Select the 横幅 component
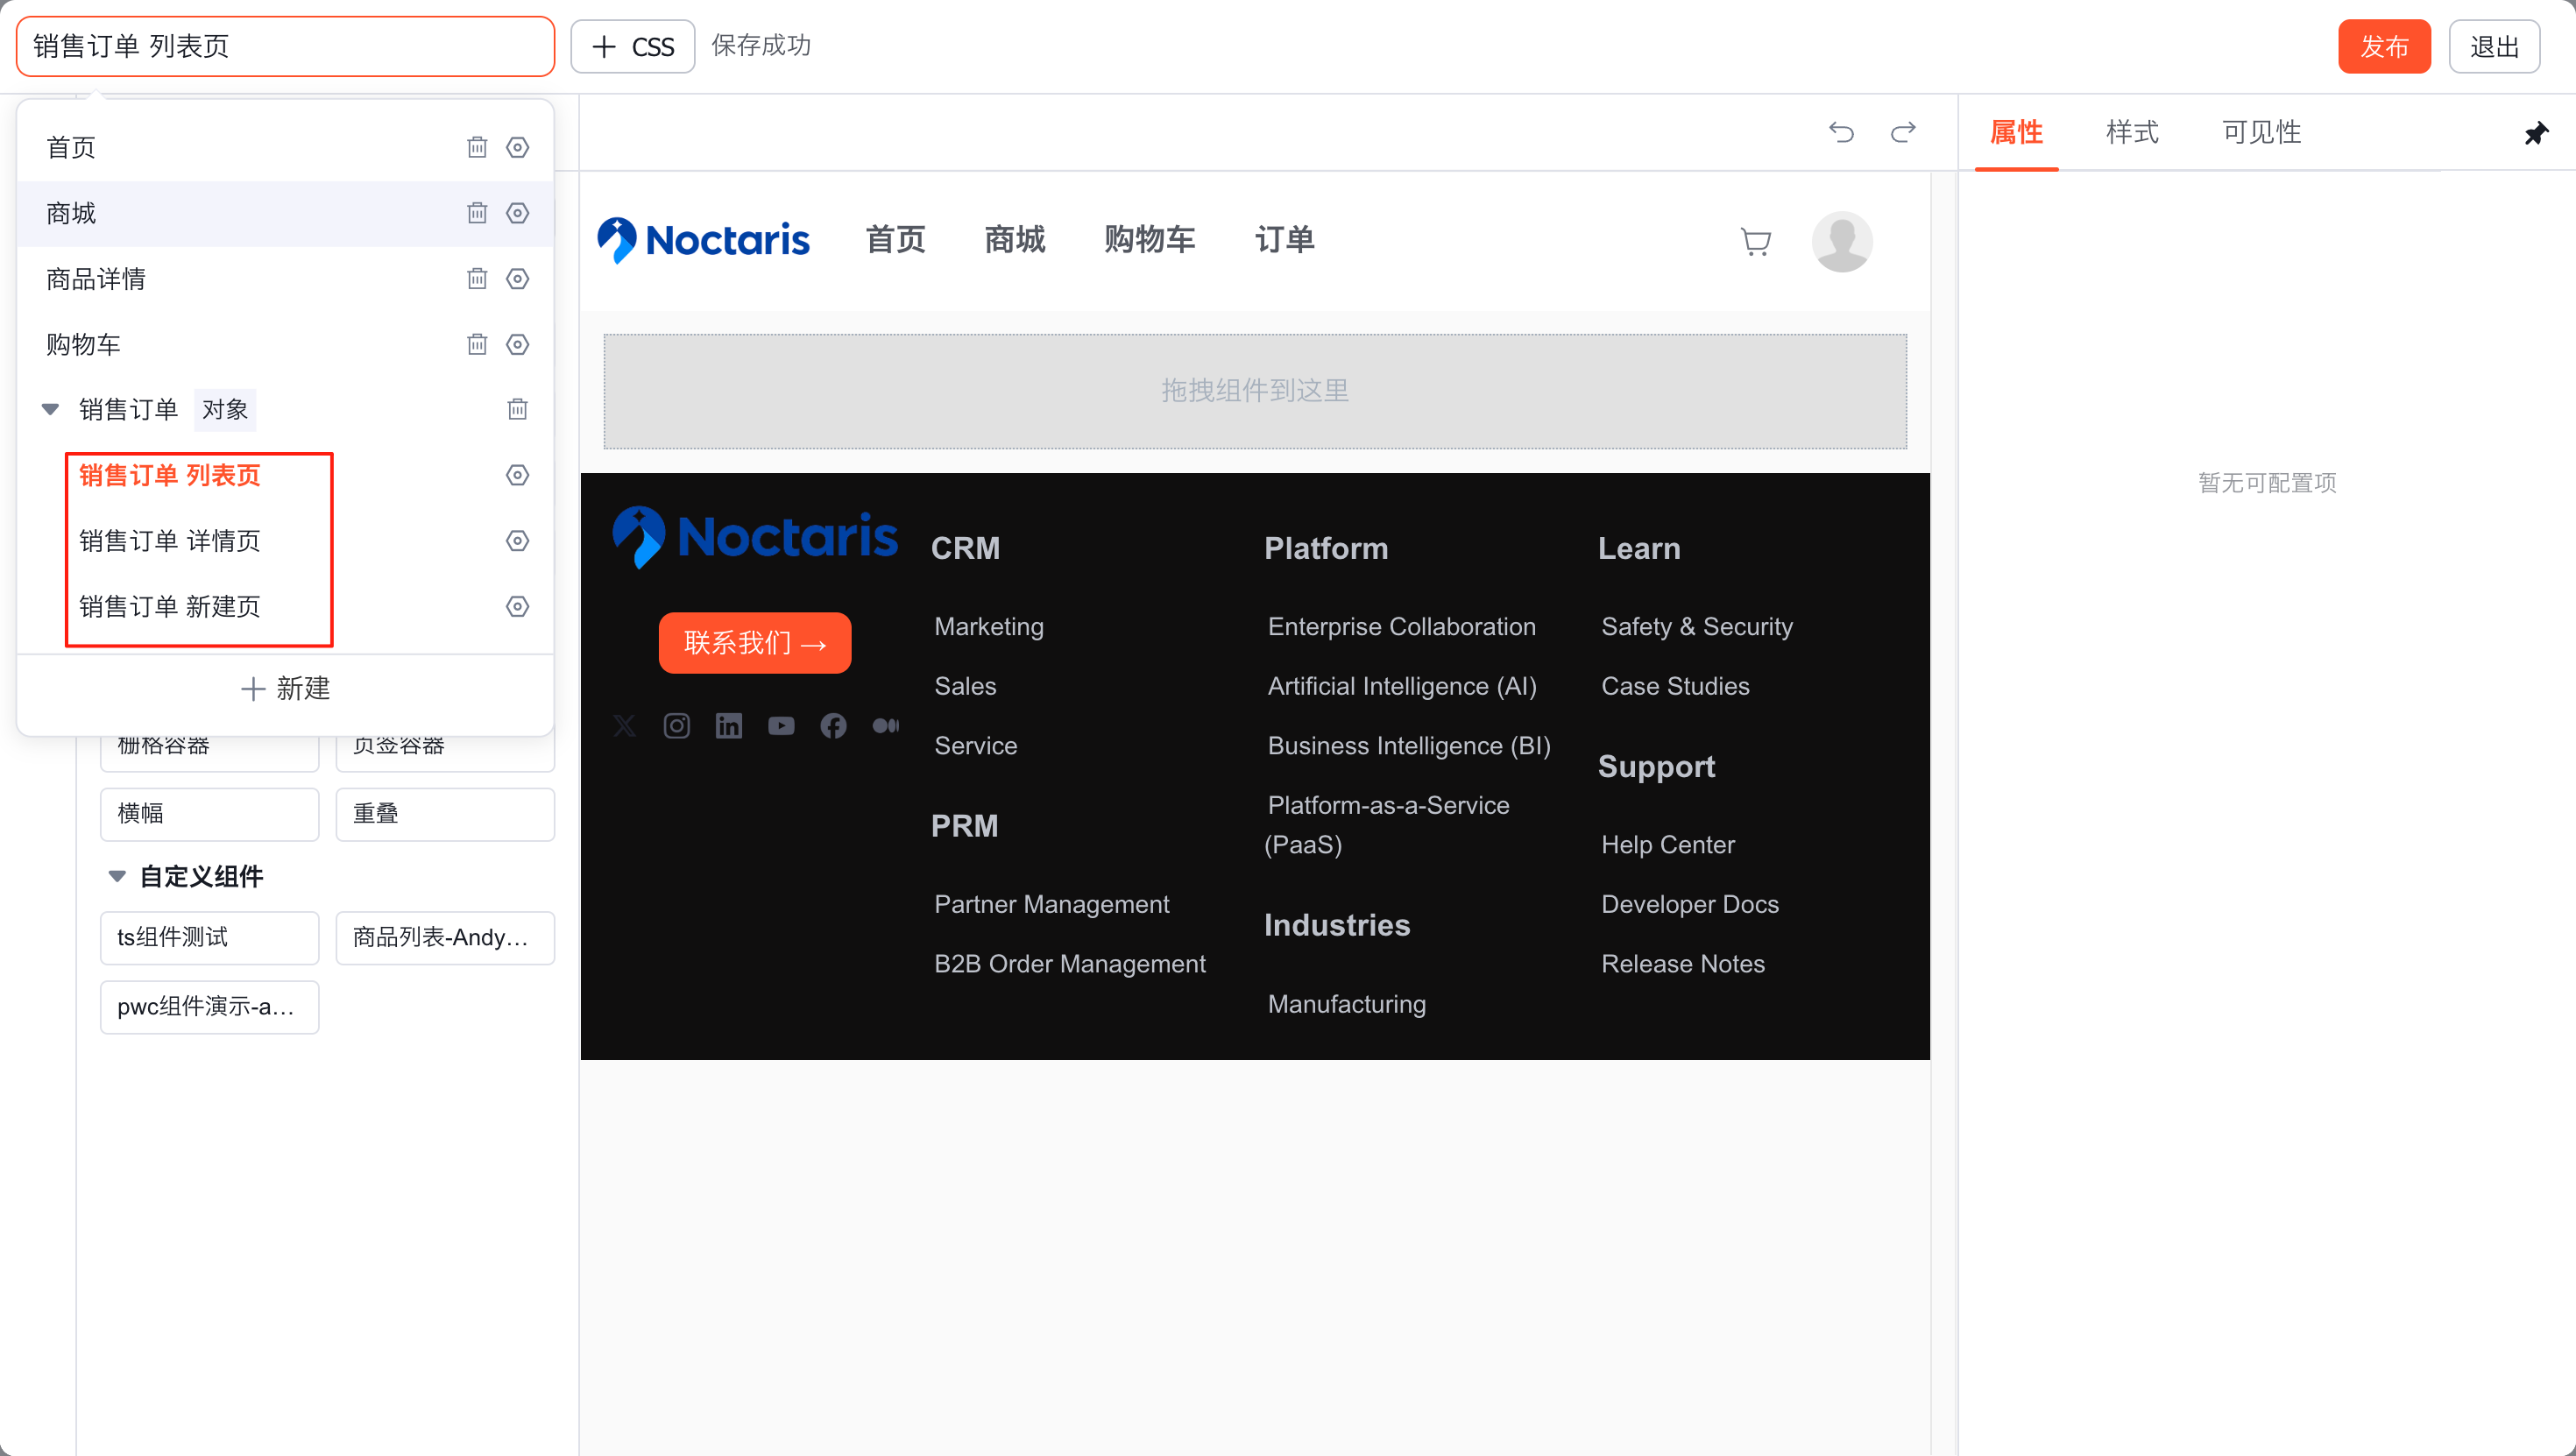 pyautogui.click(x=209, y=814)
